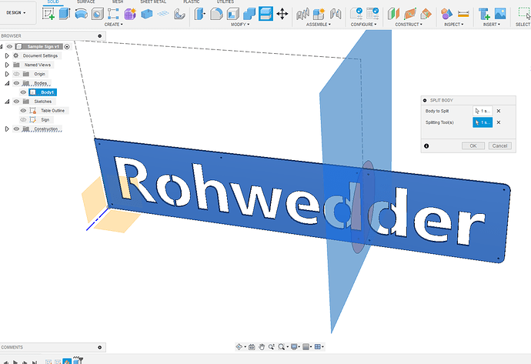Select the Offset Plane construct tool
This screenshot has width=531, height=364.
point(393,14)
